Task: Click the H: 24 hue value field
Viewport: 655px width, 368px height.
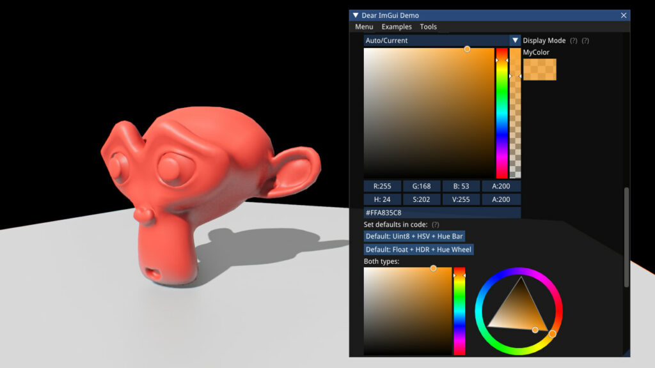Action: point(383,199)
